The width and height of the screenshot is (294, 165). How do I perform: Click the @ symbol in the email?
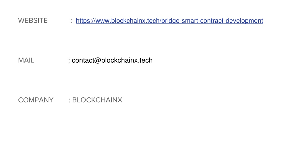click(x=98, y=60)
